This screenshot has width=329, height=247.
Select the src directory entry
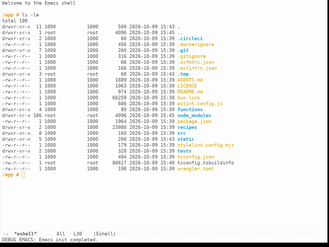(181, 133)
